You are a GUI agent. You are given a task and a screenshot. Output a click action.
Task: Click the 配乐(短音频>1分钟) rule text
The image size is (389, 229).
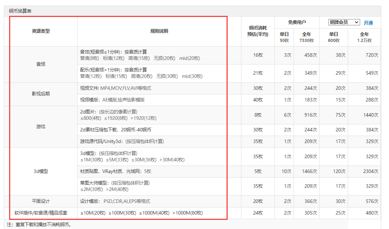113,70
